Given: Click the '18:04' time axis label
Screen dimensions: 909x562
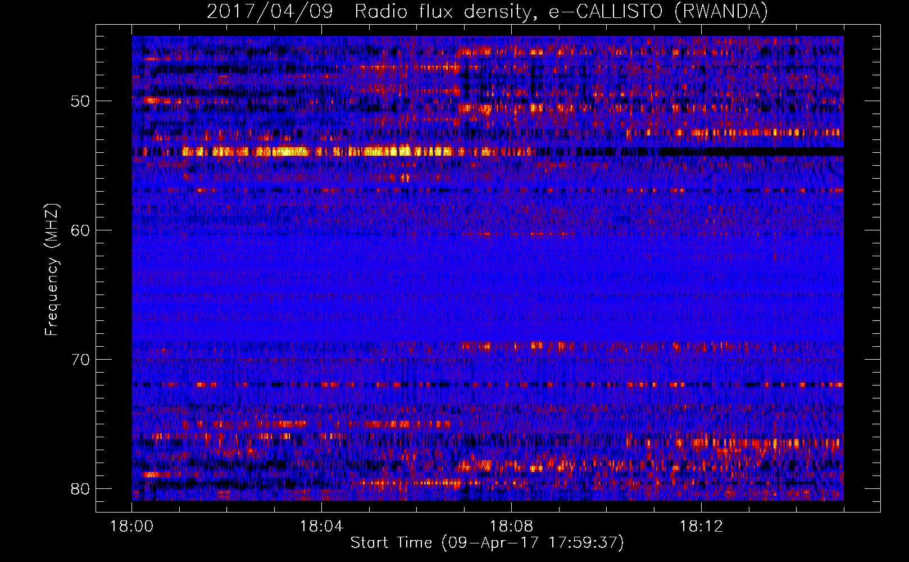Looking at the screenshot, I should coord(321,527).
